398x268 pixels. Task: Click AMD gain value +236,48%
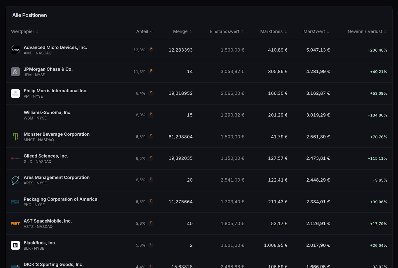(x=377, y=50)
